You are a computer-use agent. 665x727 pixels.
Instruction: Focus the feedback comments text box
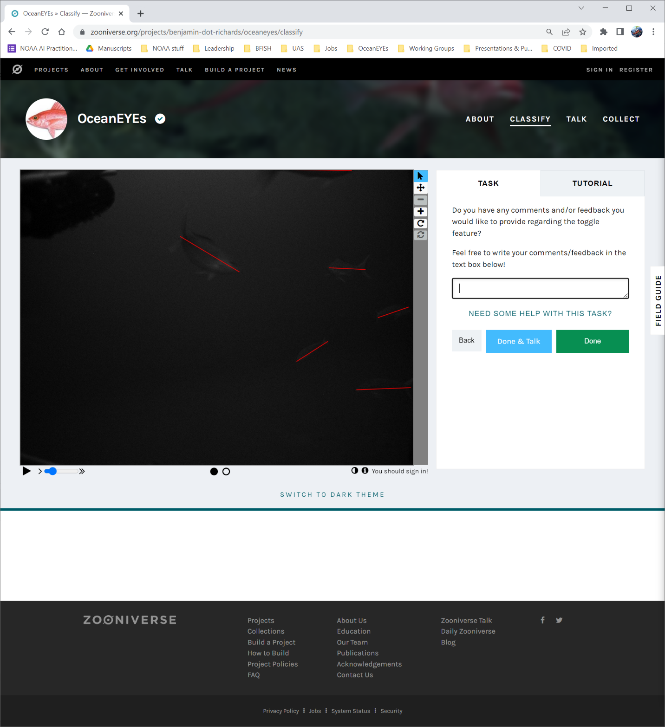(x=540, y=288)
